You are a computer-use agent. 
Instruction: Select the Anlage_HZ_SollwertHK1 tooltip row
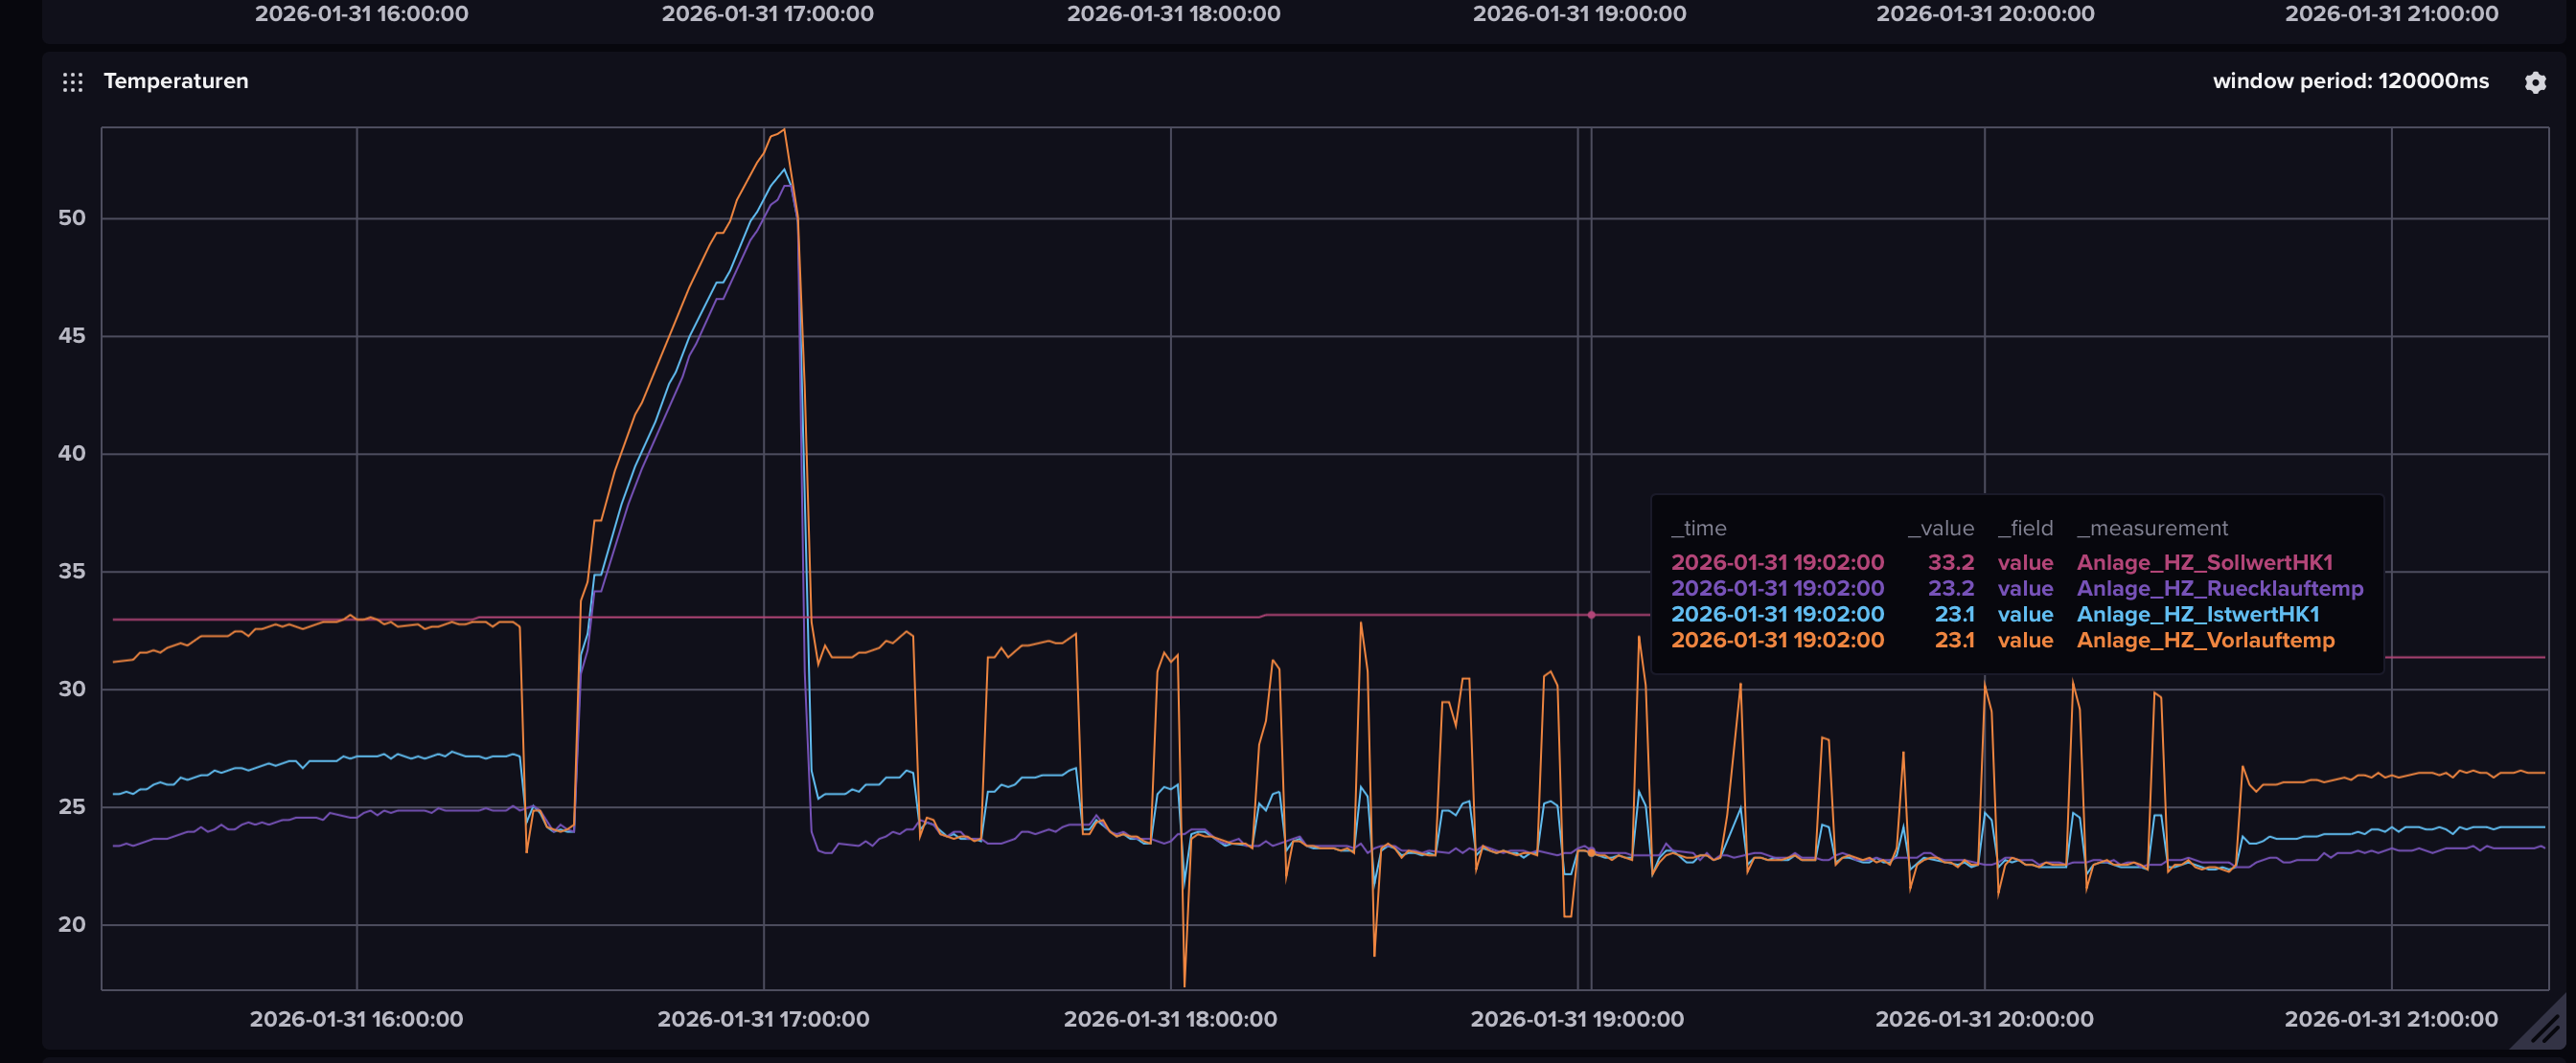point(2203,562)
